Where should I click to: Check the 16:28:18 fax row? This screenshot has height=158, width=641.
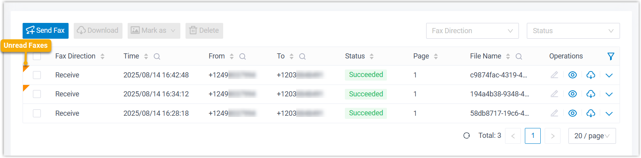(x=37, y=113)
